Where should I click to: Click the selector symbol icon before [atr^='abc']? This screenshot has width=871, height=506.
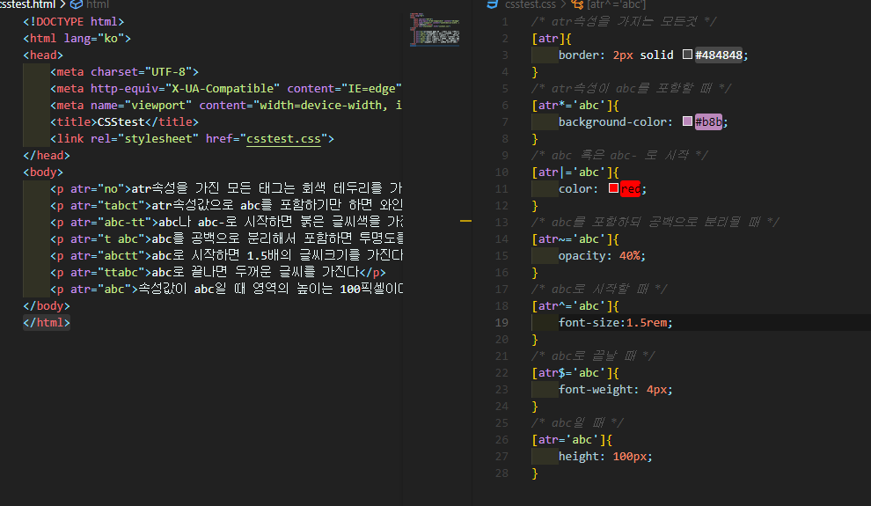coord(578,4)
